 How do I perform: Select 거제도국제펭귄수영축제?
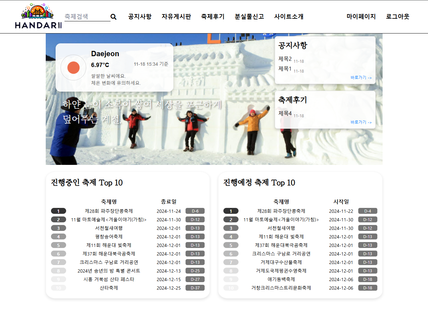tap(281, 271)
